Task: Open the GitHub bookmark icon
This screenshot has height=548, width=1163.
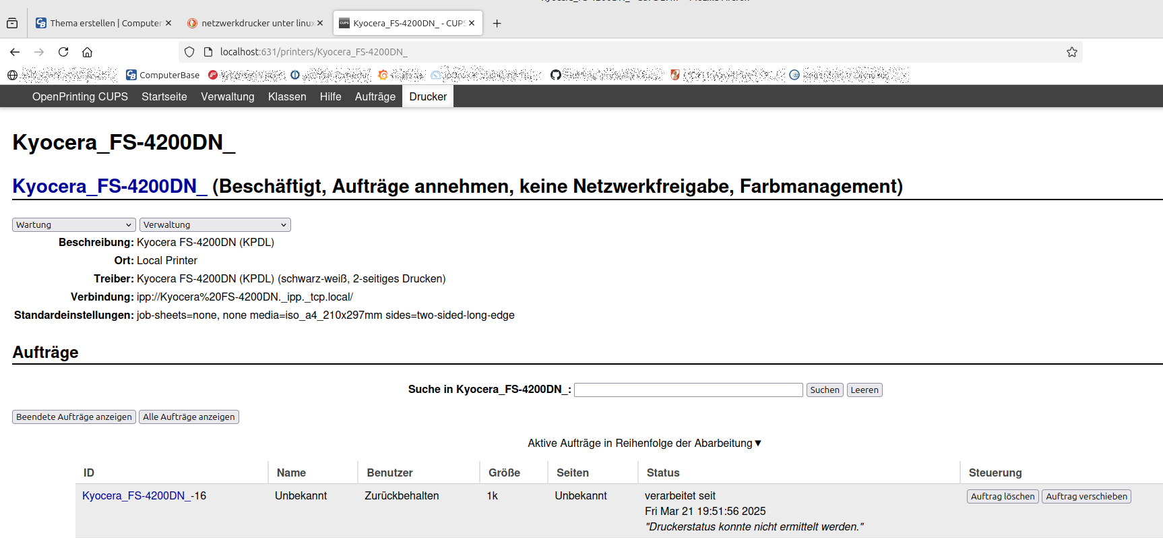Action: point(556,75)
